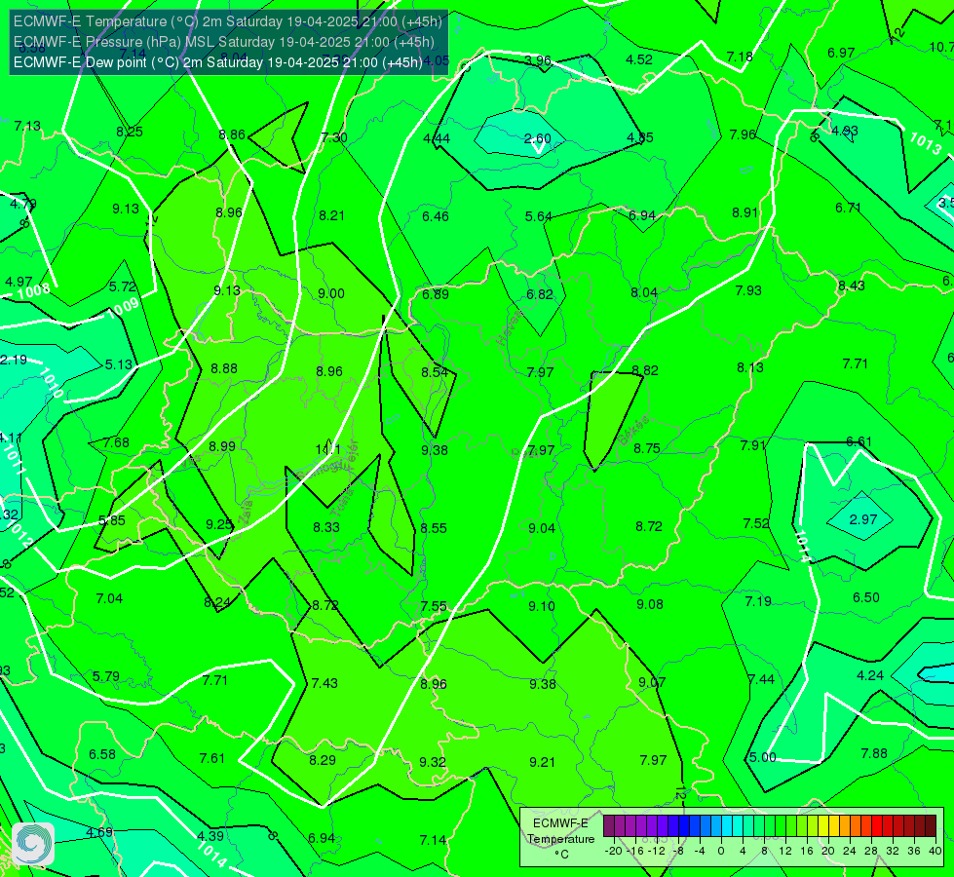Click the legend tick label 32

(x=893, y=851)
